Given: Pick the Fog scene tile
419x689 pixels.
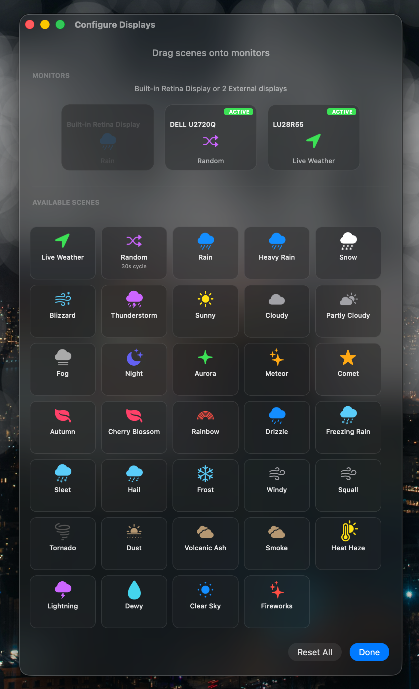Looking at the screenshot, I should click(63, 369).
